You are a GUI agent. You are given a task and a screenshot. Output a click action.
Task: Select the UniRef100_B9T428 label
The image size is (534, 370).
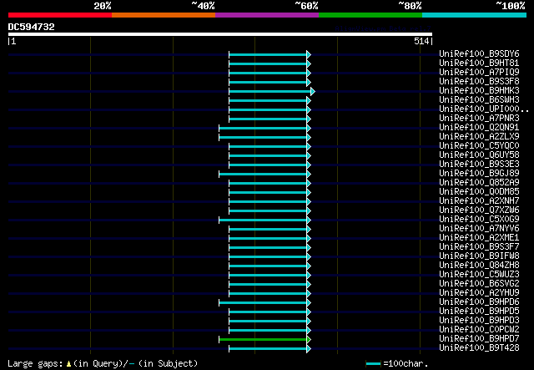pos(479,348)
